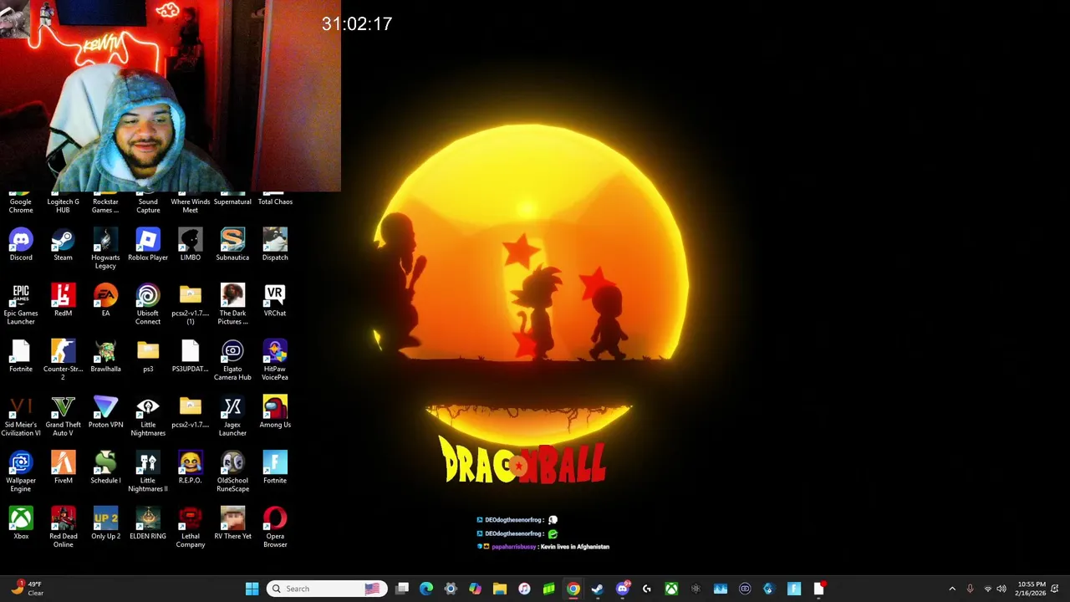The height and width of the screenshot is (602, 1070).
Task: Select the Total Chaos desktop label
Action: (x=275, y=202)
